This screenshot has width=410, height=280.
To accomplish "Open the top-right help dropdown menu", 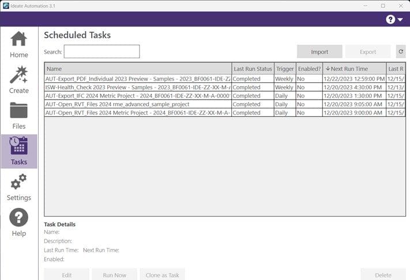I will (x=394, y=20).
